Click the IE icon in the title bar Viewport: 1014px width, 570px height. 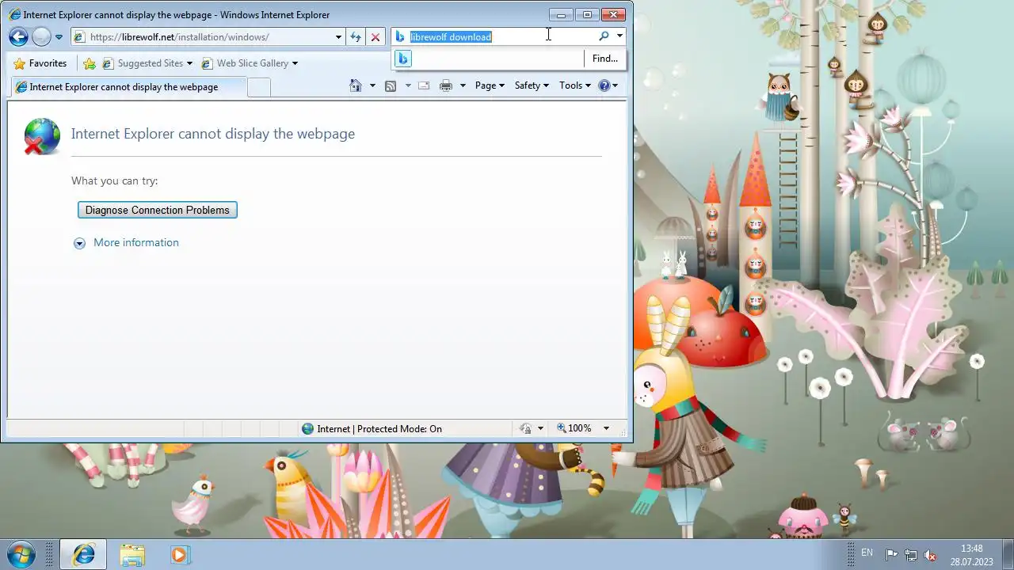pos(15,14)
